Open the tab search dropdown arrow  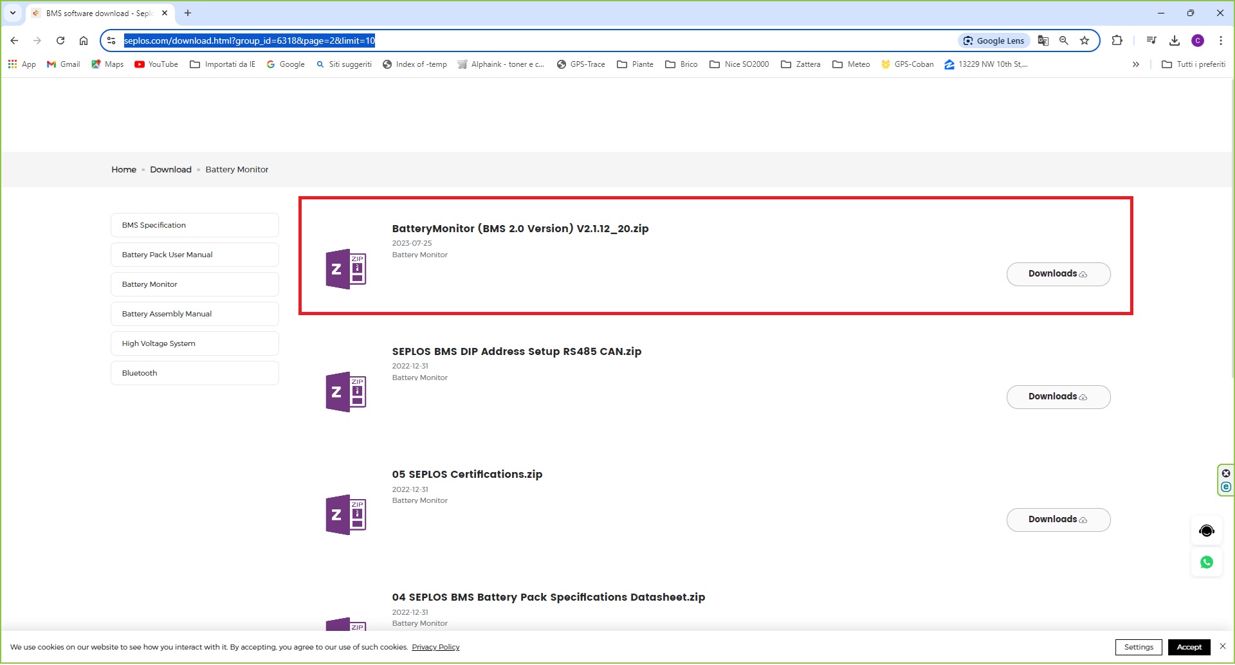[13, 13]
